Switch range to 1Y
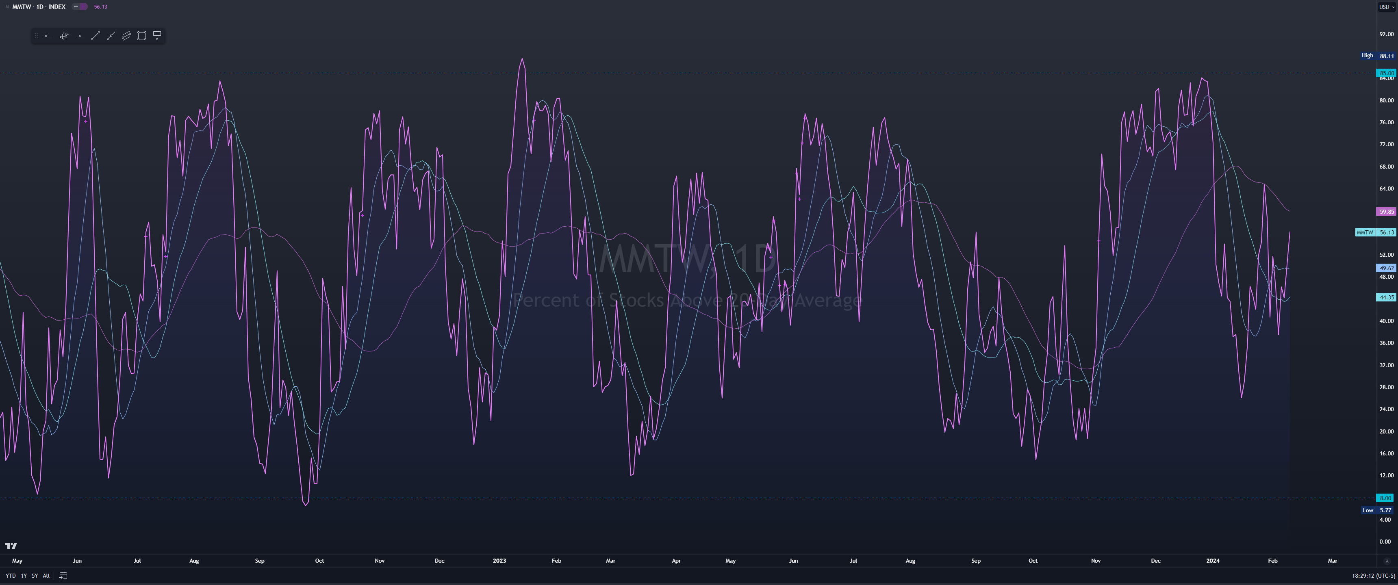Image resolution: width=1398 pixels, height=585 pixels. click(24, 575)
